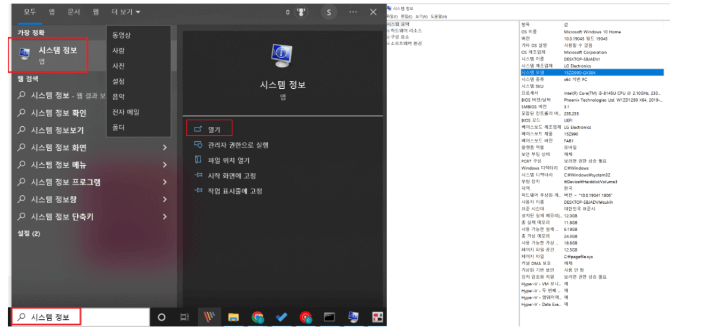710x336 pixels.
Task: Click the System Information taskbar icon
Action: tap(353, 318)
